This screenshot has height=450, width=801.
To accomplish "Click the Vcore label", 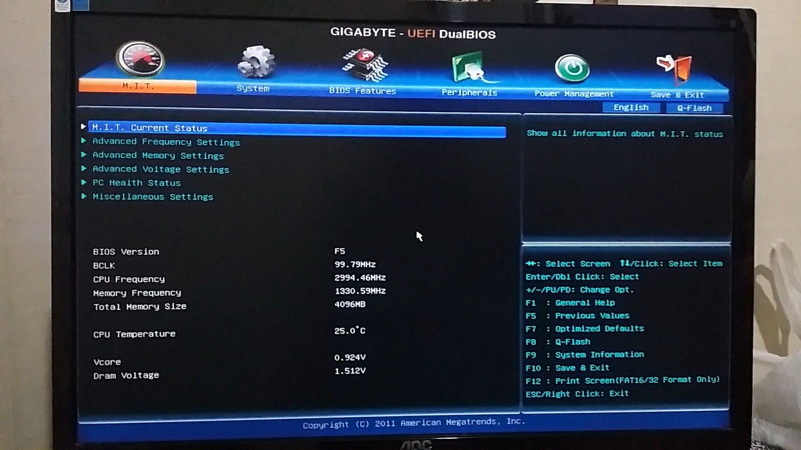I will pyautogui.click(x=107, y=362).
